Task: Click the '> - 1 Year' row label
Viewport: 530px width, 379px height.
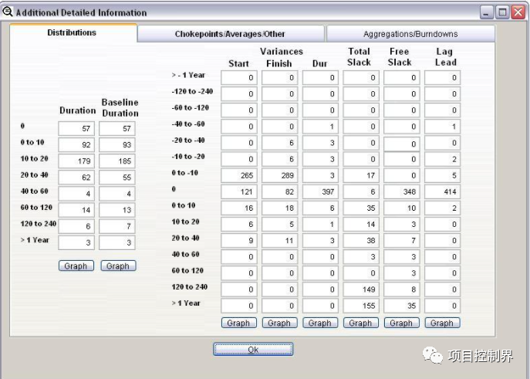Action: pyautogui.click(x=188, y=75)
